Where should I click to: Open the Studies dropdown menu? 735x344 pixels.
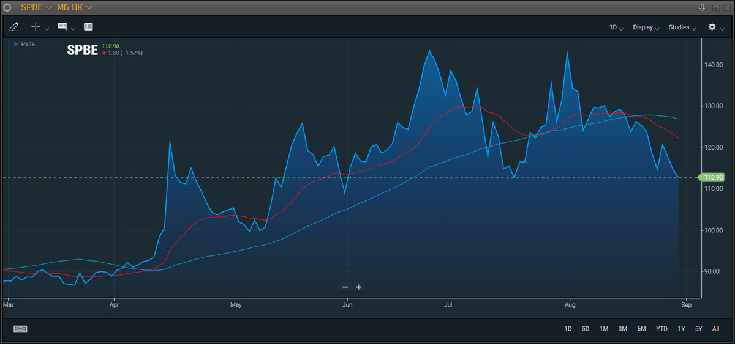click(x=682, y=27)
